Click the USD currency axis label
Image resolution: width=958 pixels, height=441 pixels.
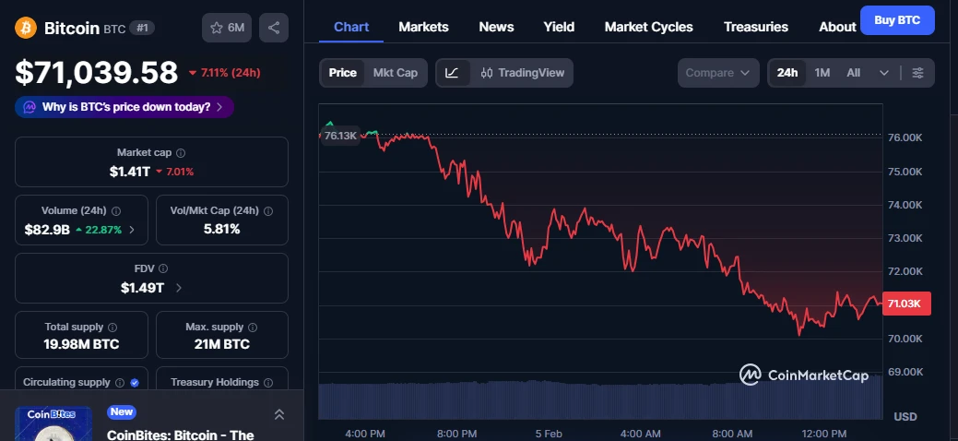[905, 416]
